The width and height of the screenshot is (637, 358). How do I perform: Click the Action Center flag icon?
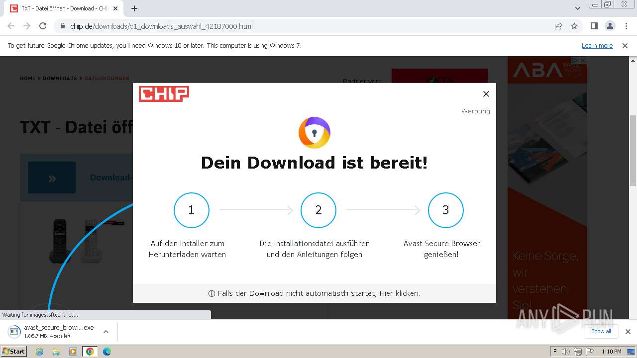590,352
